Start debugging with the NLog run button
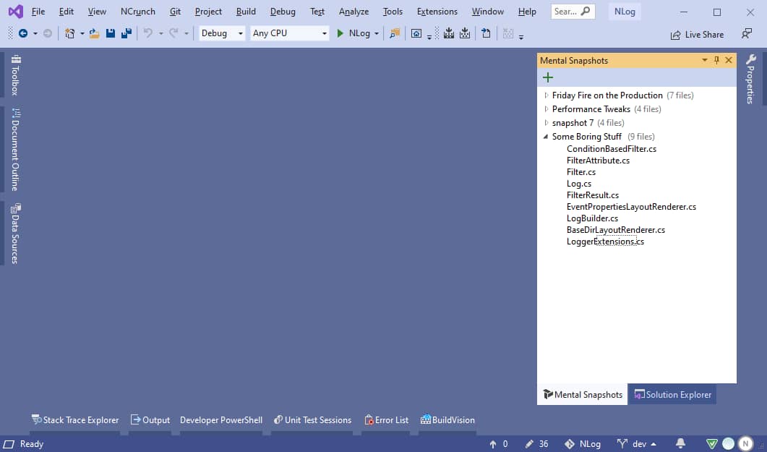 click(353, 33)
